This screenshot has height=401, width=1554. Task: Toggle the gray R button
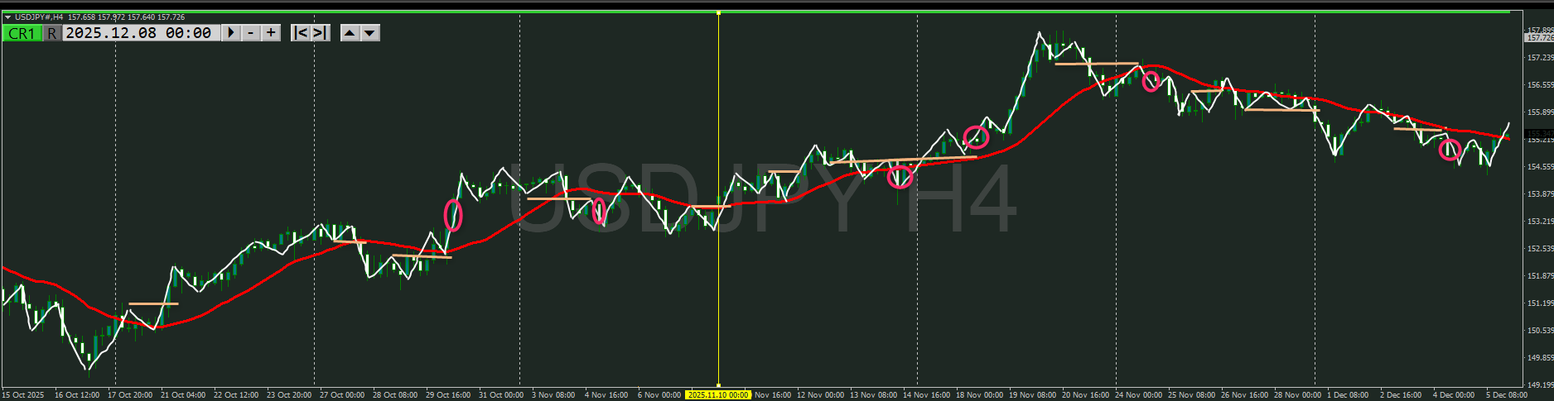point(52,33)
